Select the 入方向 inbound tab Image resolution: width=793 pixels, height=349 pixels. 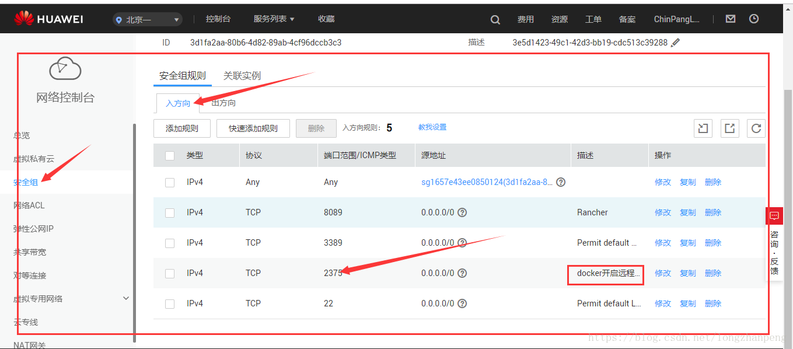pyautogui.click(x=178, y=103)
